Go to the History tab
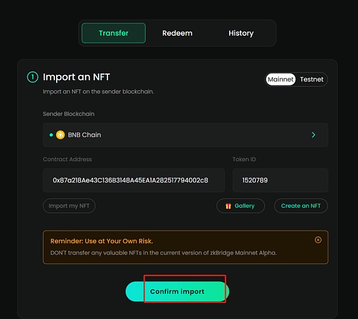 (241, 33)
